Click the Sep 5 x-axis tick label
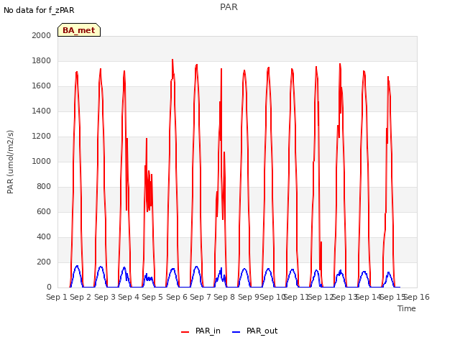460x345 pixels. click(x=152, y=297)
